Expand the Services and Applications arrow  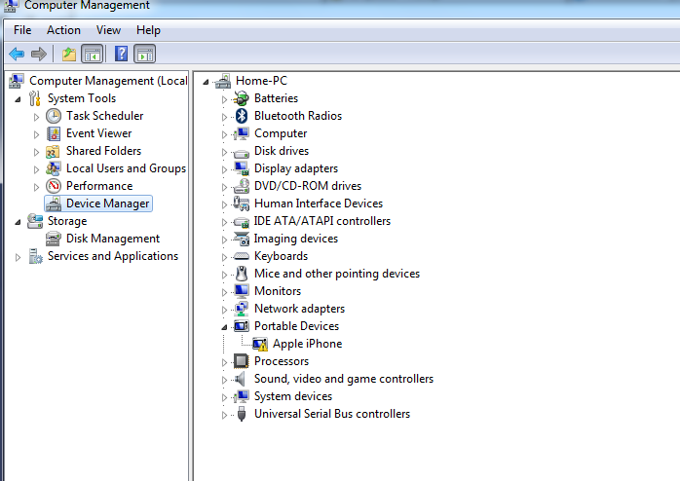tap(18, 257)
